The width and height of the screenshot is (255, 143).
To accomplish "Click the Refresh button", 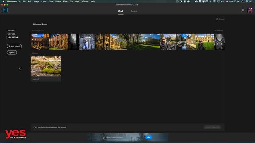I will 220,19.
